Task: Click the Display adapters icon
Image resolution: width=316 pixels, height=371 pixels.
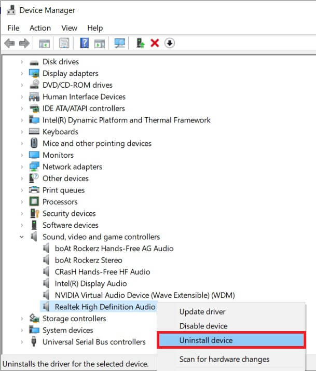Action: tap(34, 74)
